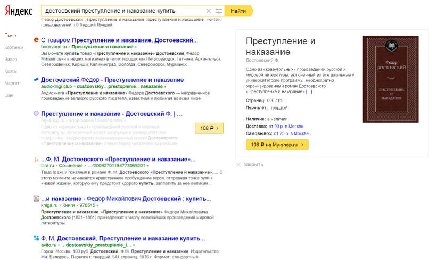Click the litra.ru result favicon
Viewport: 429px width, 260px height.
(36, 159)
